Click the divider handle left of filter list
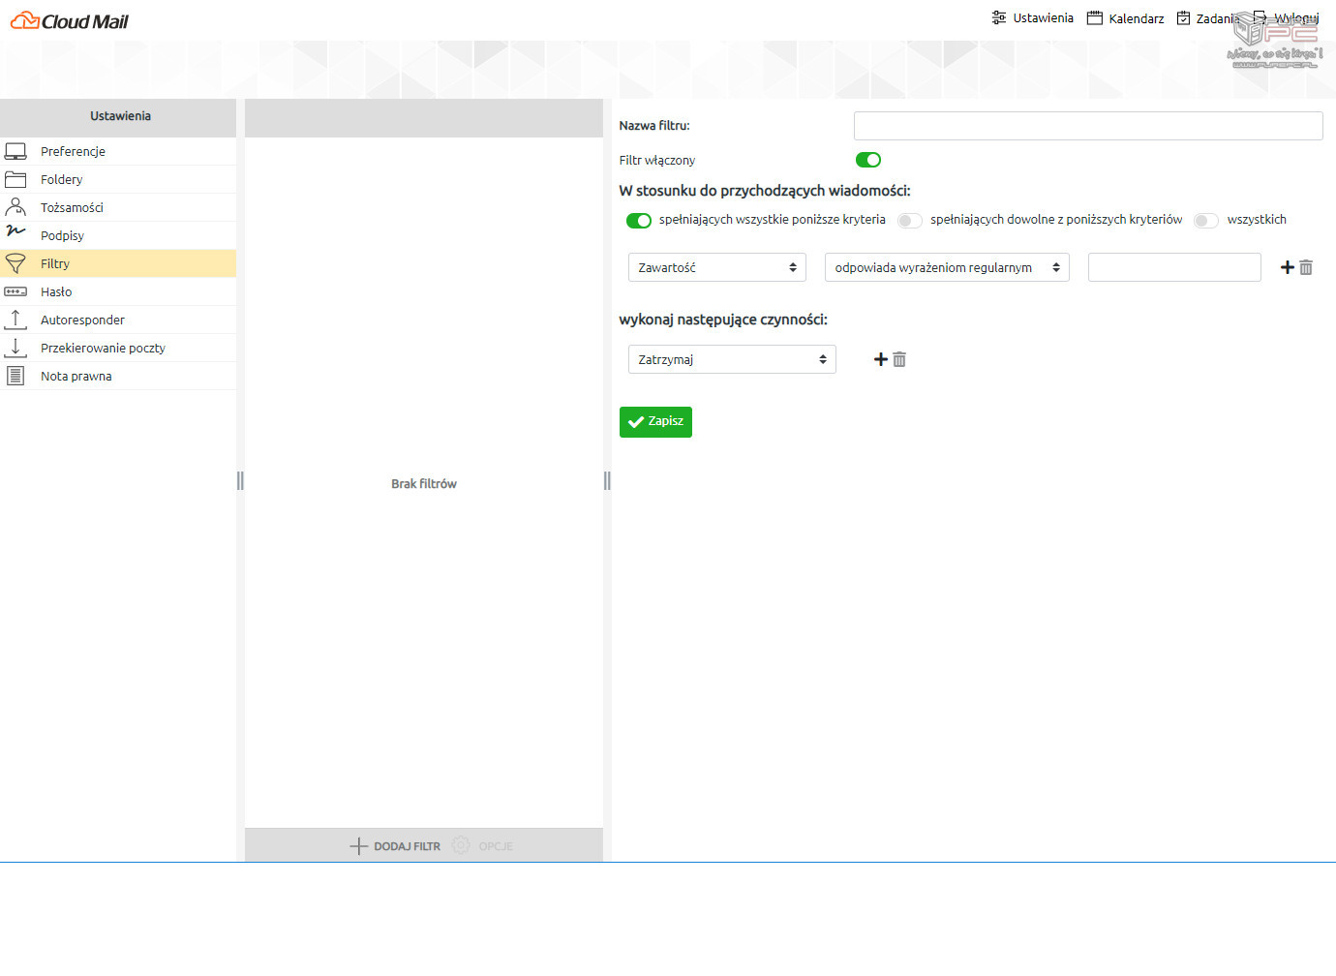Screen dimensions: 1336x976 (x=240, y=480)
